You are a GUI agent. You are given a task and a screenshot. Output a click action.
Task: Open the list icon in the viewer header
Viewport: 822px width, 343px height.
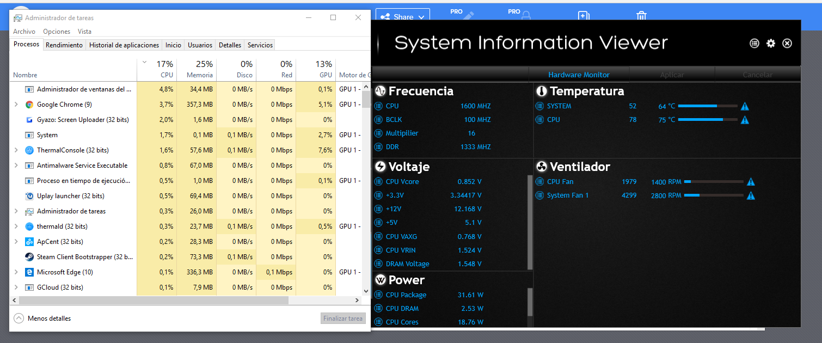754,43
